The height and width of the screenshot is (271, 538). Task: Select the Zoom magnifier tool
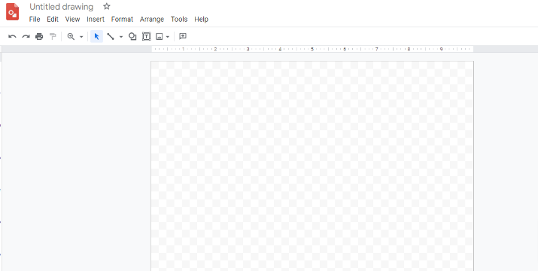pyautogui.click(x=71, y=36)
